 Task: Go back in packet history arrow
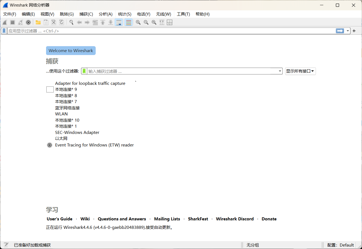pos(79,22)
